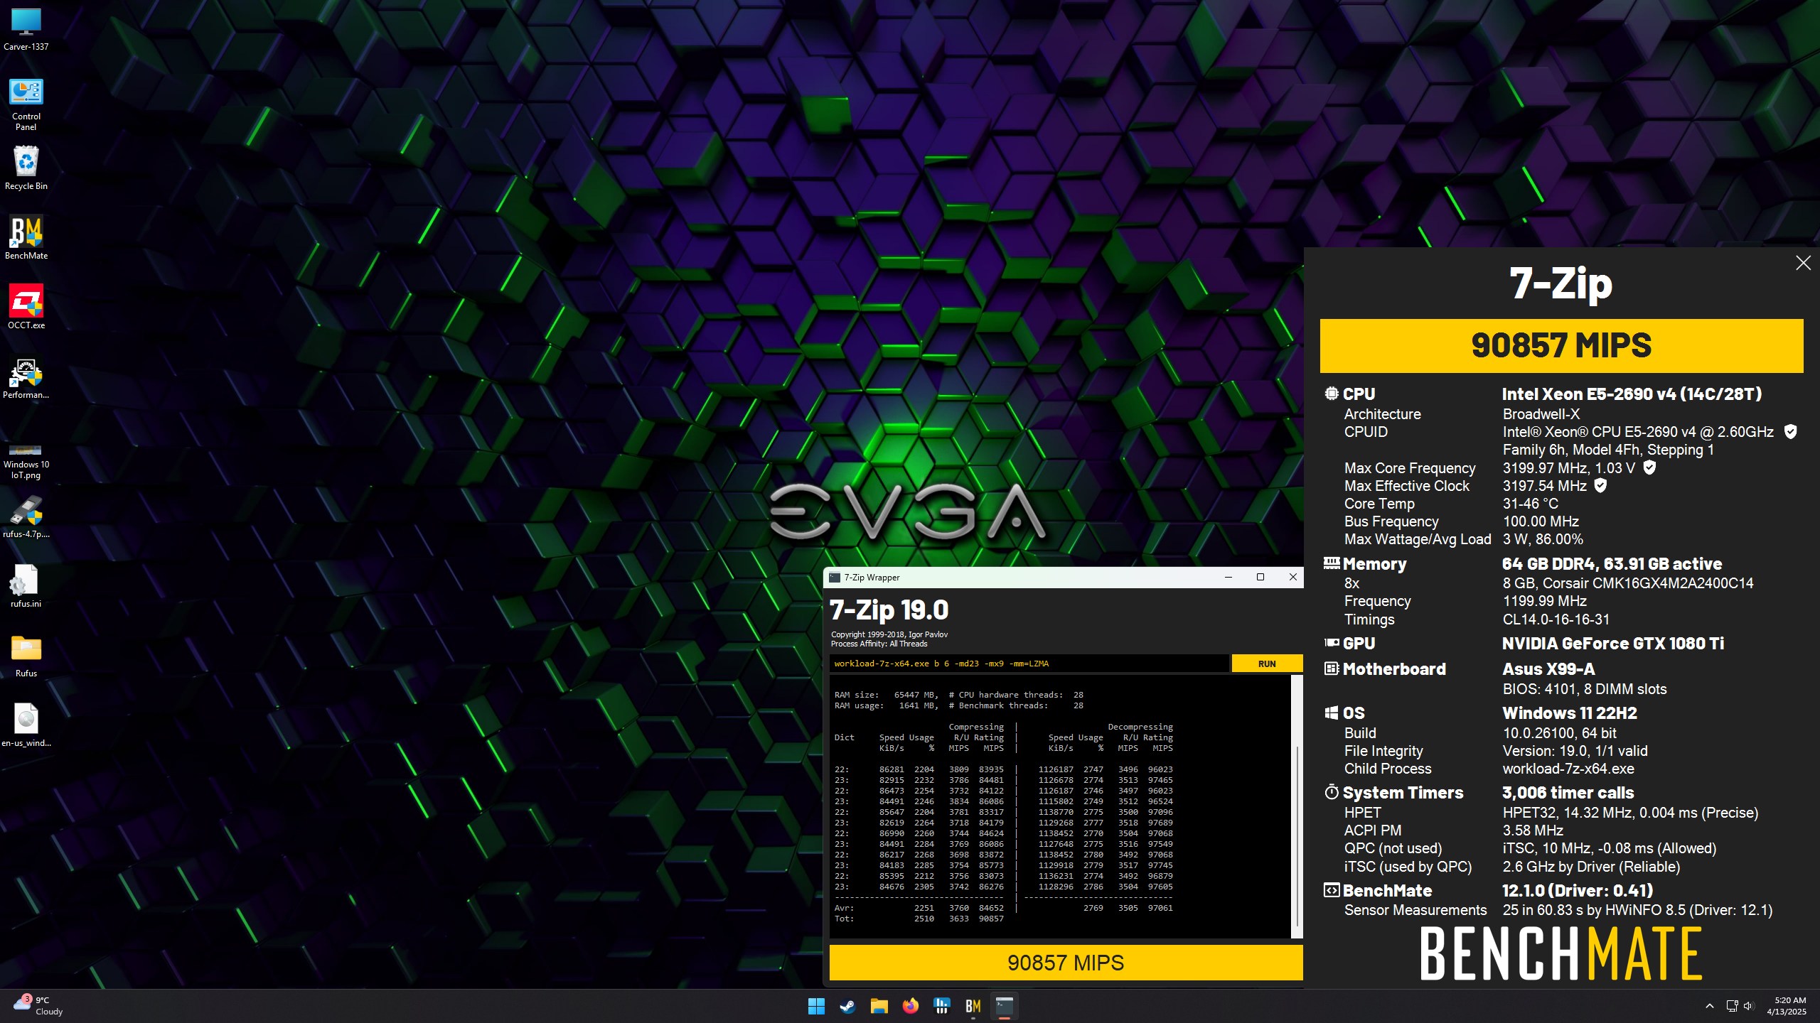Click the shield next to 3197.54 MHz
The image size is (1820, 1023).
1600,485
